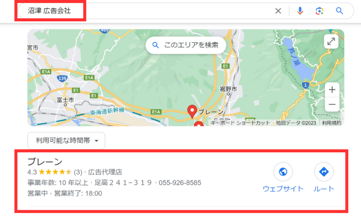Viewport: 361px width, 221px height.
Task: Click the partially visible lower red pin
Action: [x=199, y=124]
